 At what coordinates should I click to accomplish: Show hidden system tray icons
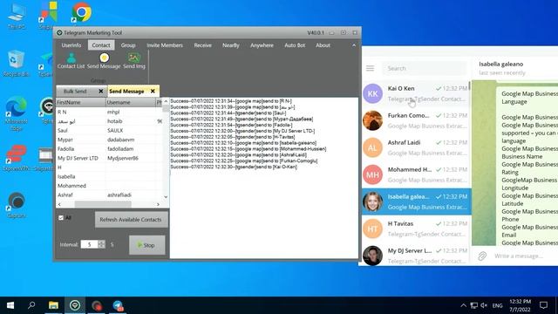[463, 305]
